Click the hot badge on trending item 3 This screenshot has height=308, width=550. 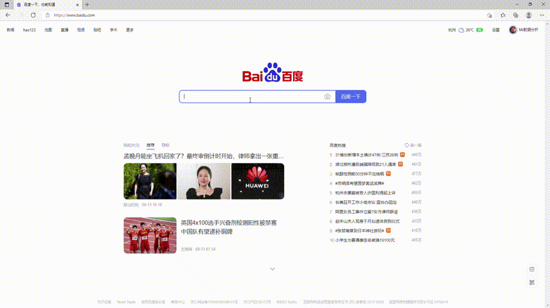click(388, 173)
